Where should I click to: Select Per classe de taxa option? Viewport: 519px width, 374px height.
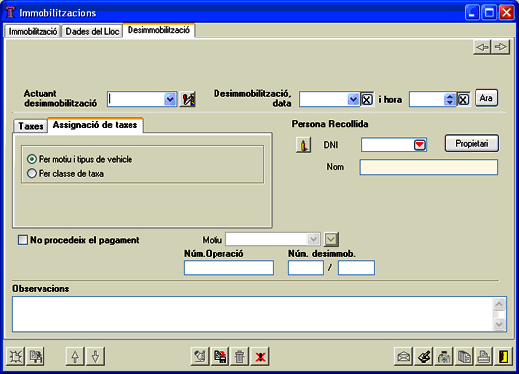click(65, 173)
